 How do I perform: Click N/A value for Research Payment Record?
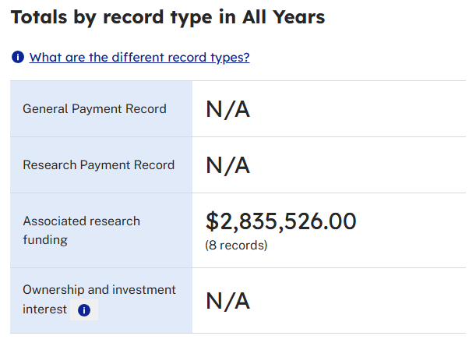pos(227,165)
